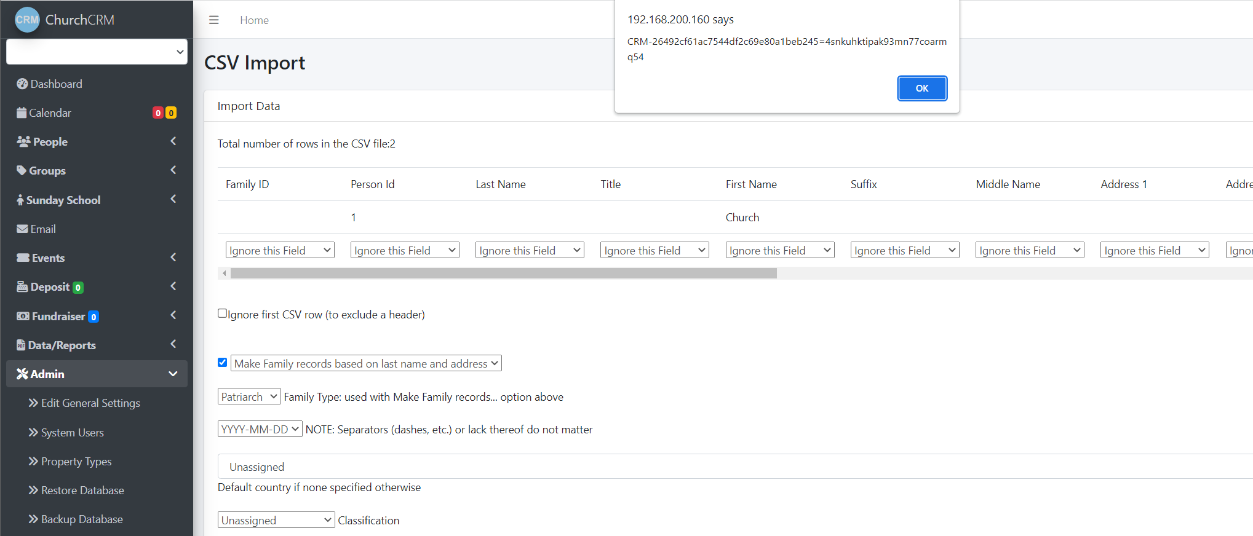Click the Data/Reports PDF icon
The height and width of the screenshot is (536, 1253).
tap(21, 345)
